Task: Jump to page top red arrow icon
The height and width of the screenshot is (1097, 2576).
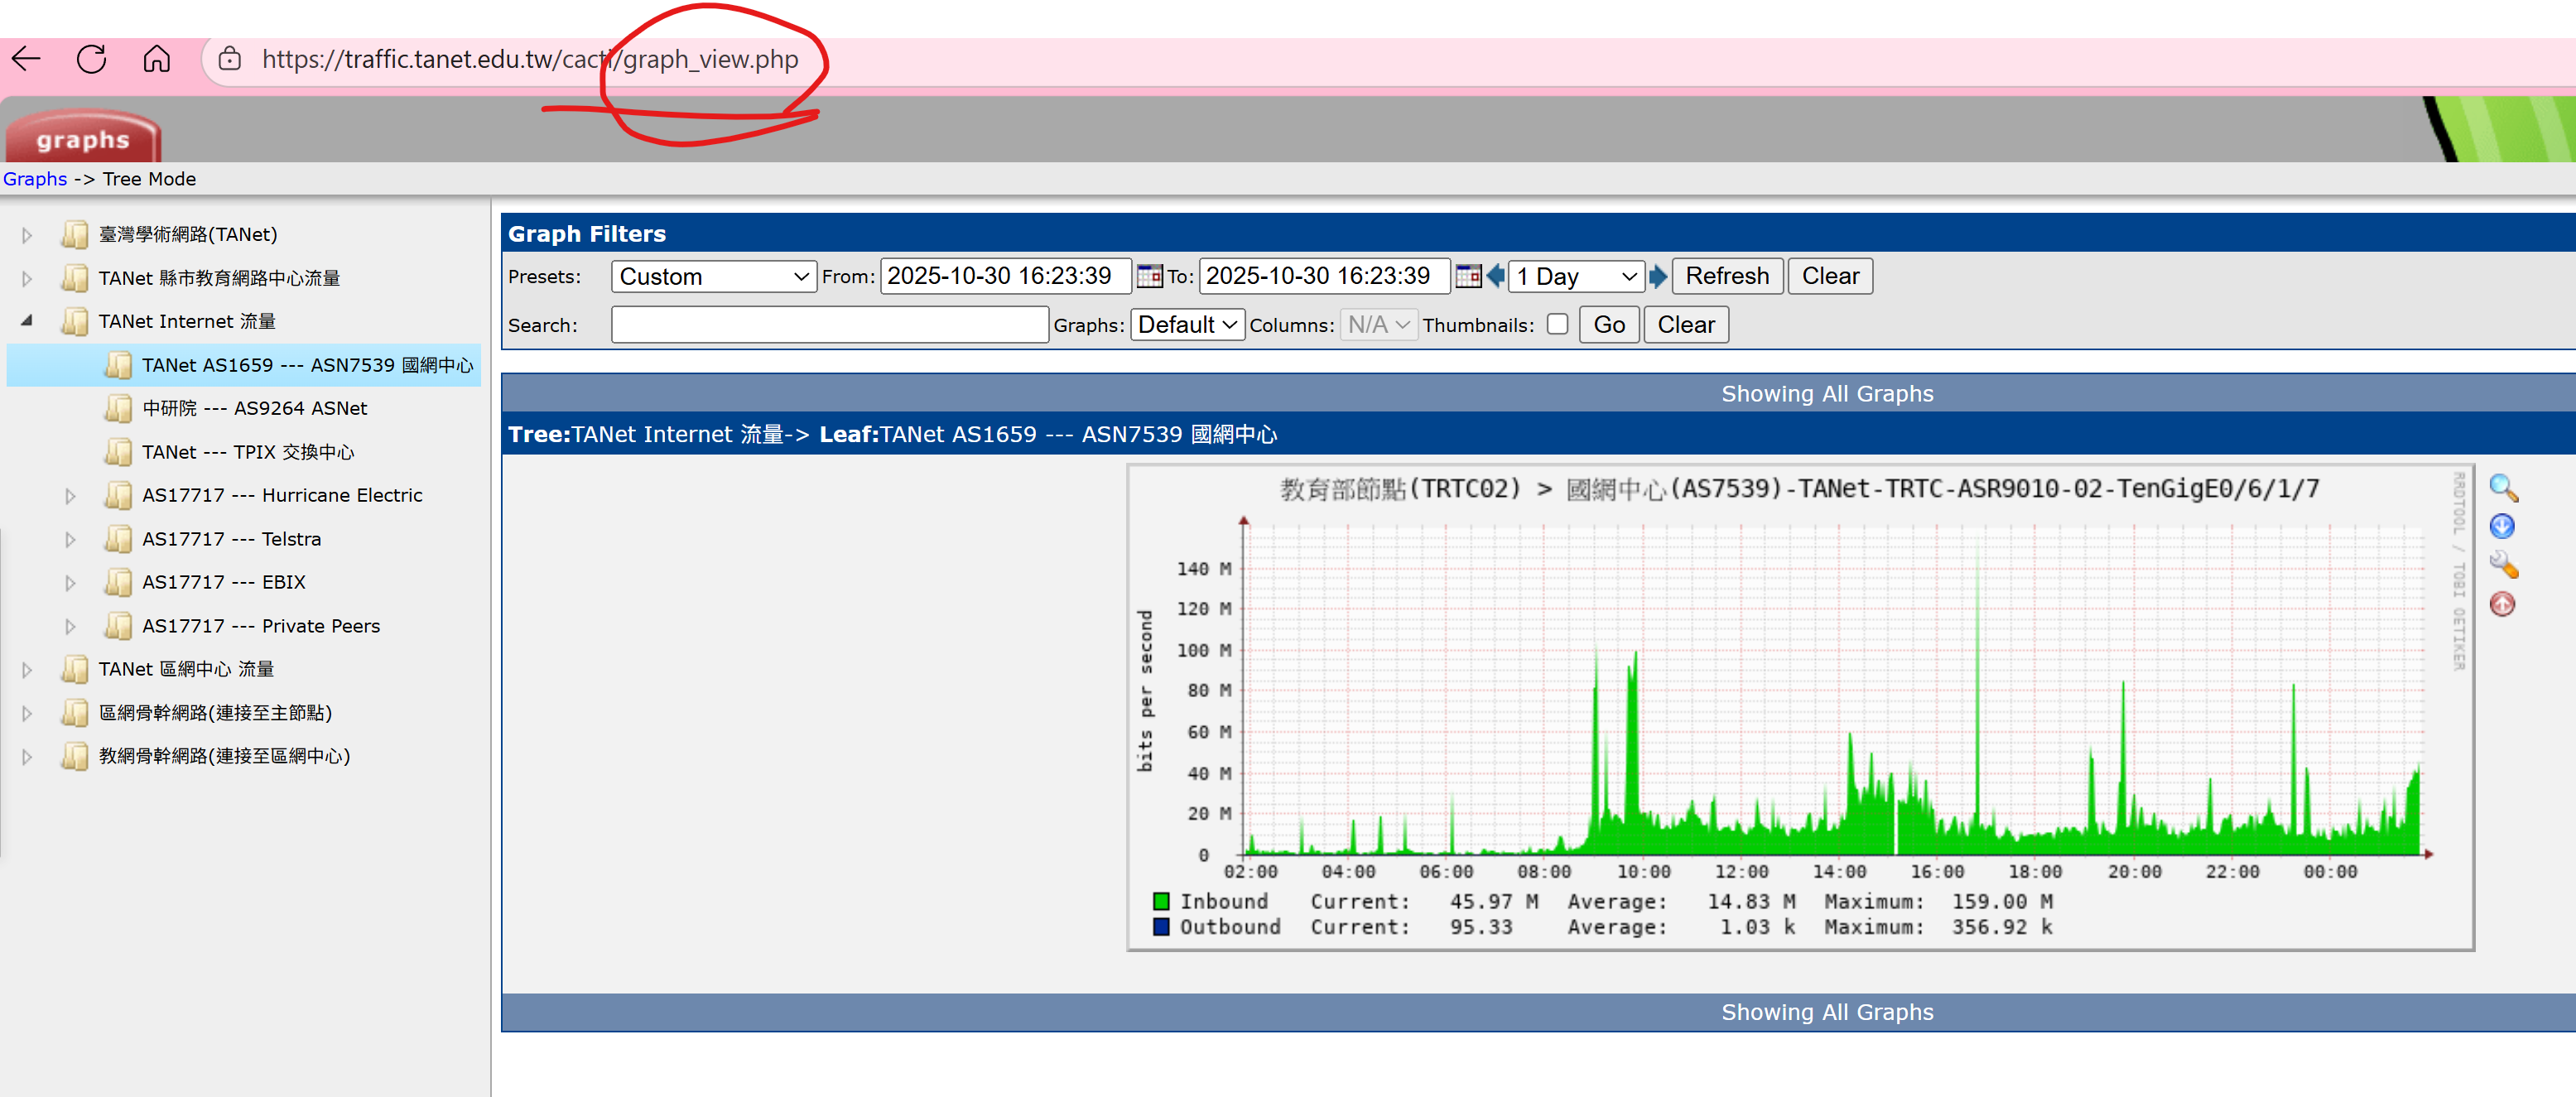Action: [2502, 604]
